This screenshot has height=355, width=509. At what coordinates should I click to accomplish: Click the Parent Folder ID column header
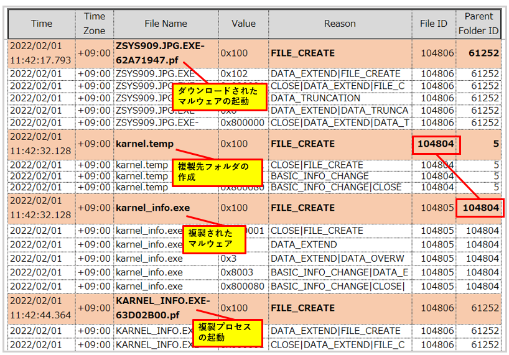pos(479,24)
